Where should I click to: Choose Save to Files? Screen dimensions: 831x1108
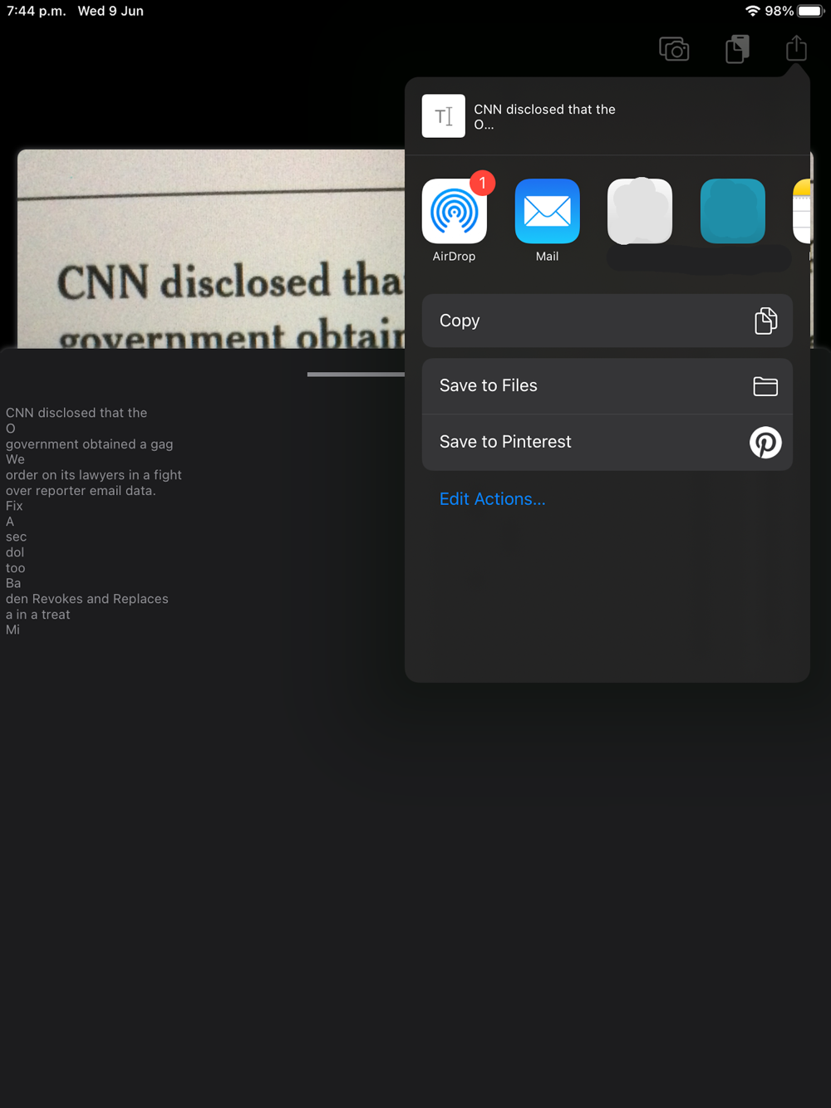607,386
